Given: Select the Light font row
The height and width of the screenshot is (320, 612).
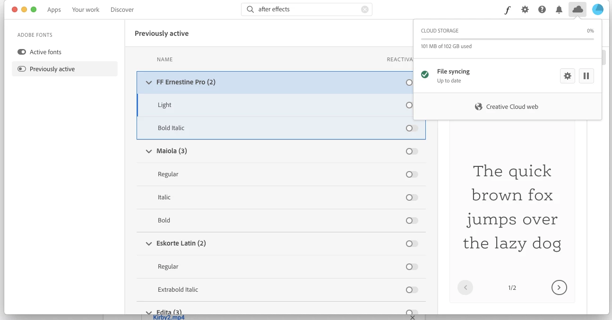Looking at the screenshot, I should pos(281,105).
